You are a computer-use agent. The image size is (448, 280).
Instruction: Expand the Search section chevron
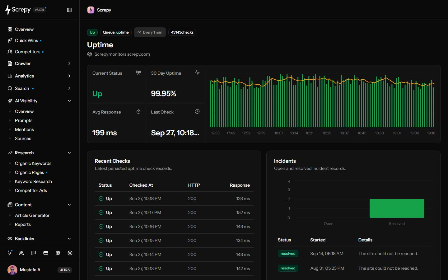coord(69,88)
